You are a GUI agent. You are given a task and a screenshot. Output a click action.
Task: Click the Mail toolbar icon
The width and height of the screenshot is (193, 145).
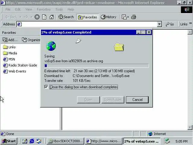124,17
